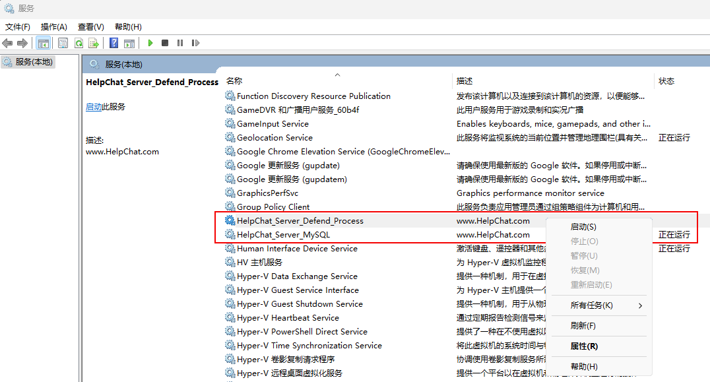Select Human Interface Device Service row
710x382 pixels.
pyautogui.click(x=297, y=249)
